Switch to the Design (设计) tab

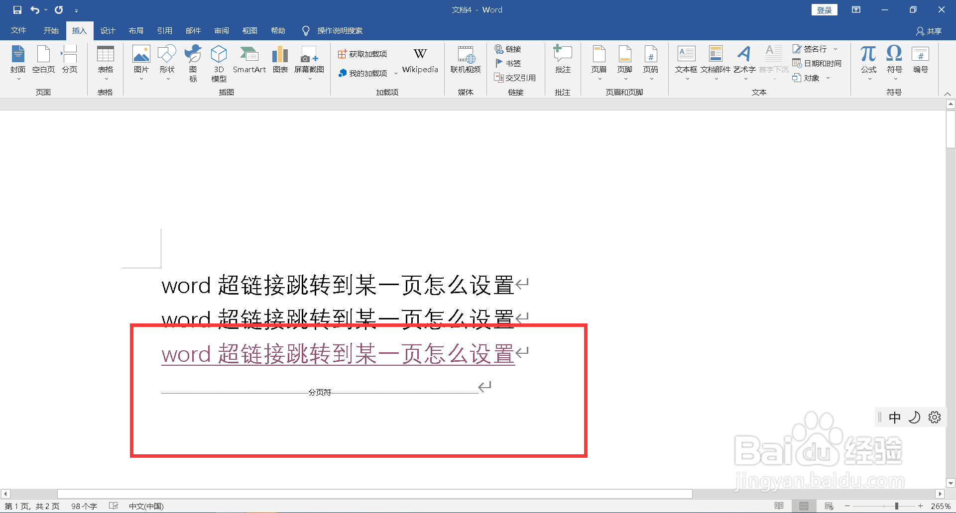click(108, 30)
